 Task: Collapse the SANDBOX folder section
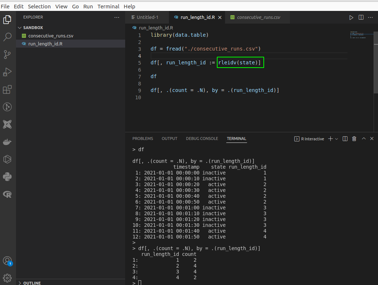click(20, 28)
